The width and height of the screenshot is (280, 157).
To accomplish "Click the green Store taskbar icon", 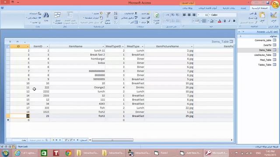I will coord(44,153).
